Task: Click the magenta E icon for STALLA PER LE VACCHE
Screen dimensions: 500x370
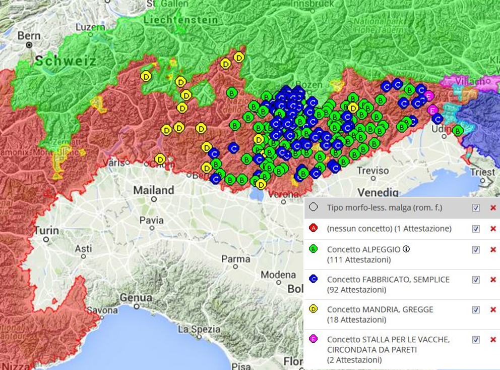Action: [314, 339]
